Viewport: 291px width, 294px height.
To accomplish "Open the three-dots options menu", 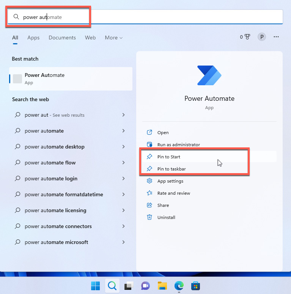I will pyautogui.click(x=276, y=37).
